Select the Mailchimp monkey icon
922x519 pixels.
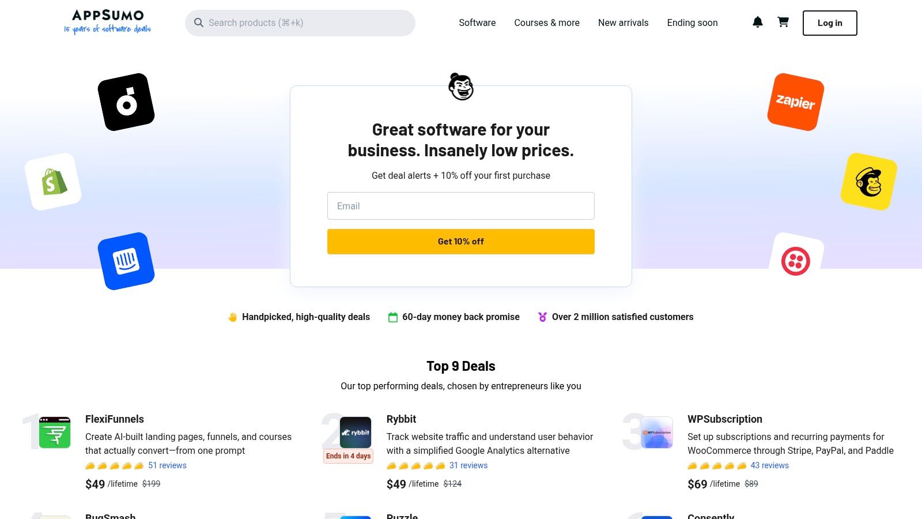tap(868, 181)
